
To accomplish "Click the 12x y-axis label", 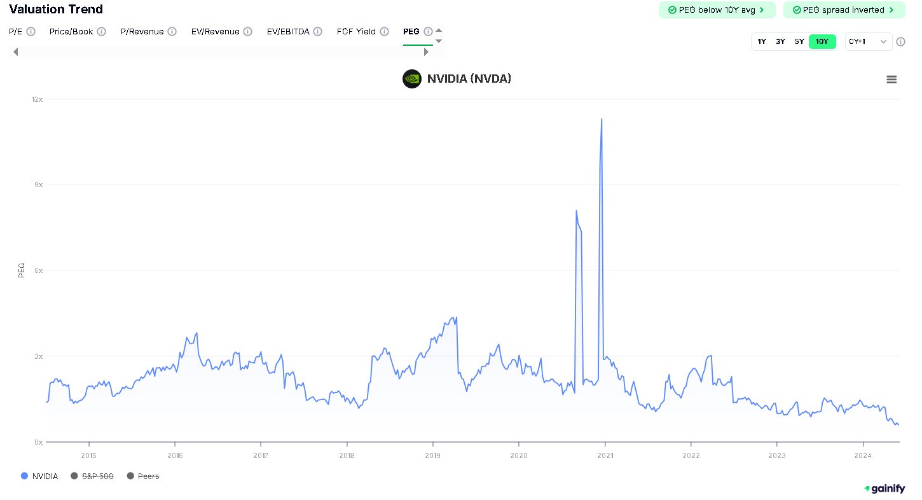I will point(38,99).
